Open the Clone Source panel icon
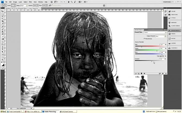Viewport: 182px width, 113px height. (x=173, y=26)
